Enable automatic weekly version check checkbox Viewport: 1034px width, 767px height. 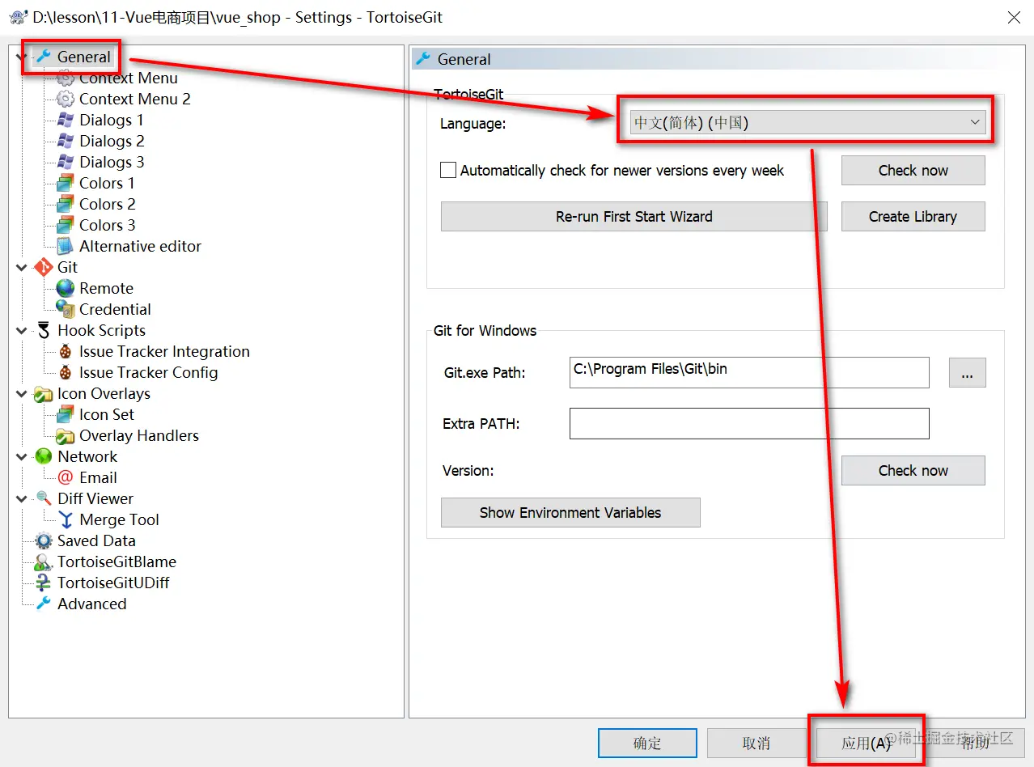pos(448,170)
